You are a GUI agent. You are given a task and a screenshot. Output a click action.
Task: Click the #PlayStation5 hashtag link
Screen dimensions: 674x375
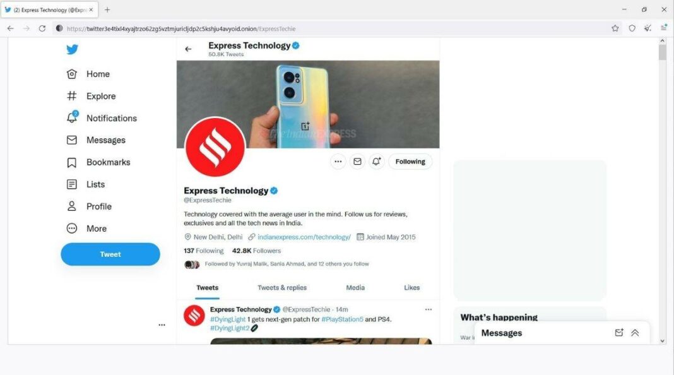point(342,319)
